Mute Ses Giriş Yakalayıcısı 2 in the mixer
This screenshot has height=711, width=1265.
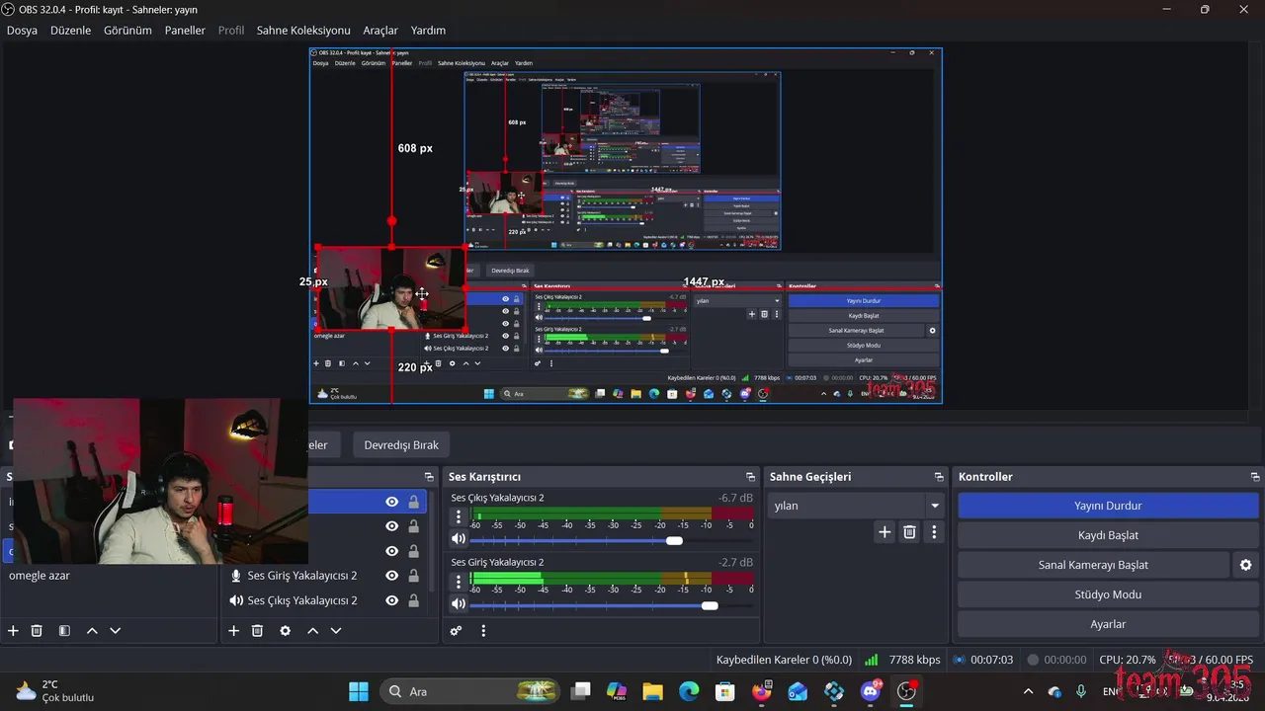click(x=458, y=603)
